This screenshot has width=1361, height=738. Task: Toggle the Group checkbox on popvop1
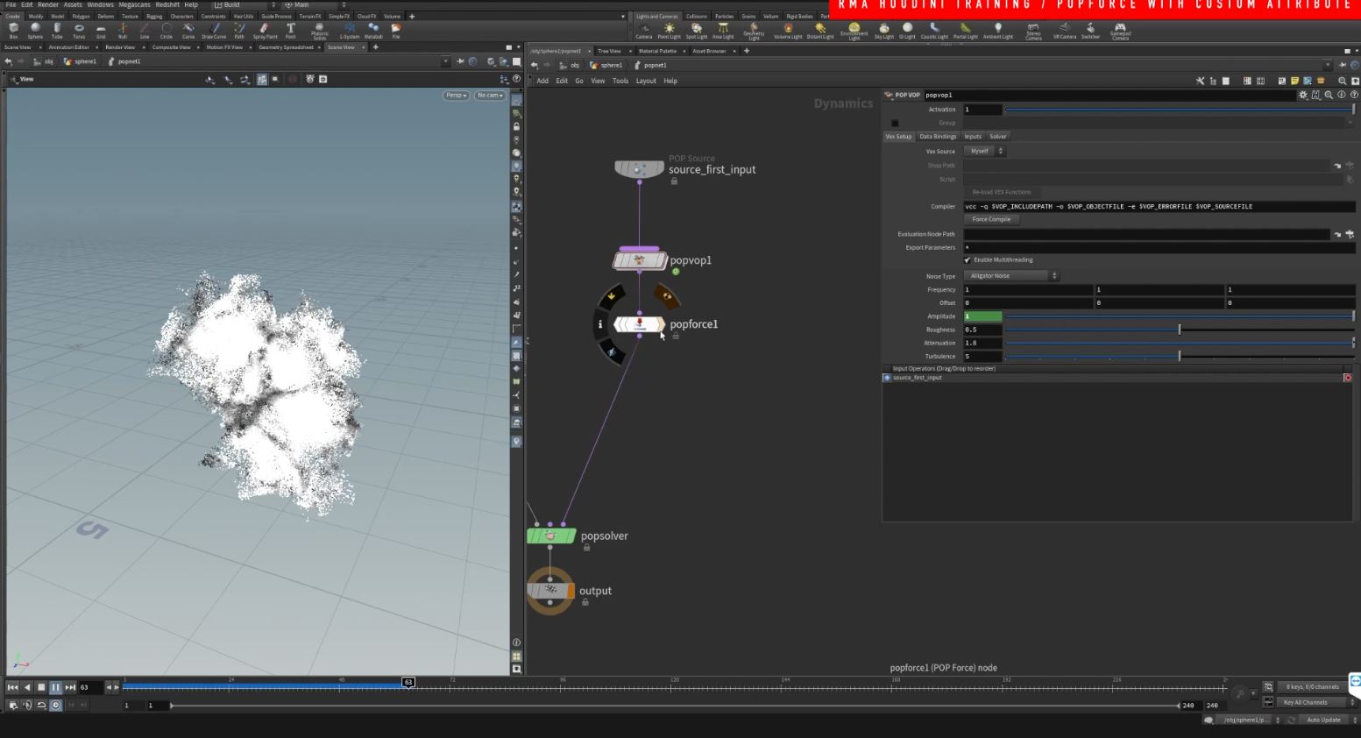(895, 123)
